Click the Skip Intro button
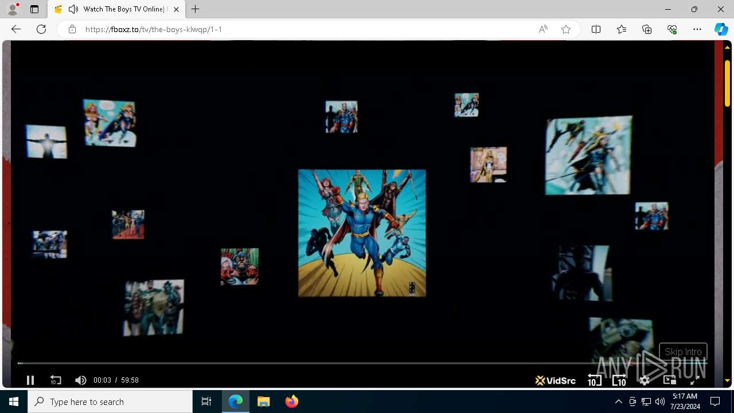Image resolution: width=734 pixels, height=413 pixels. point(683,352)
